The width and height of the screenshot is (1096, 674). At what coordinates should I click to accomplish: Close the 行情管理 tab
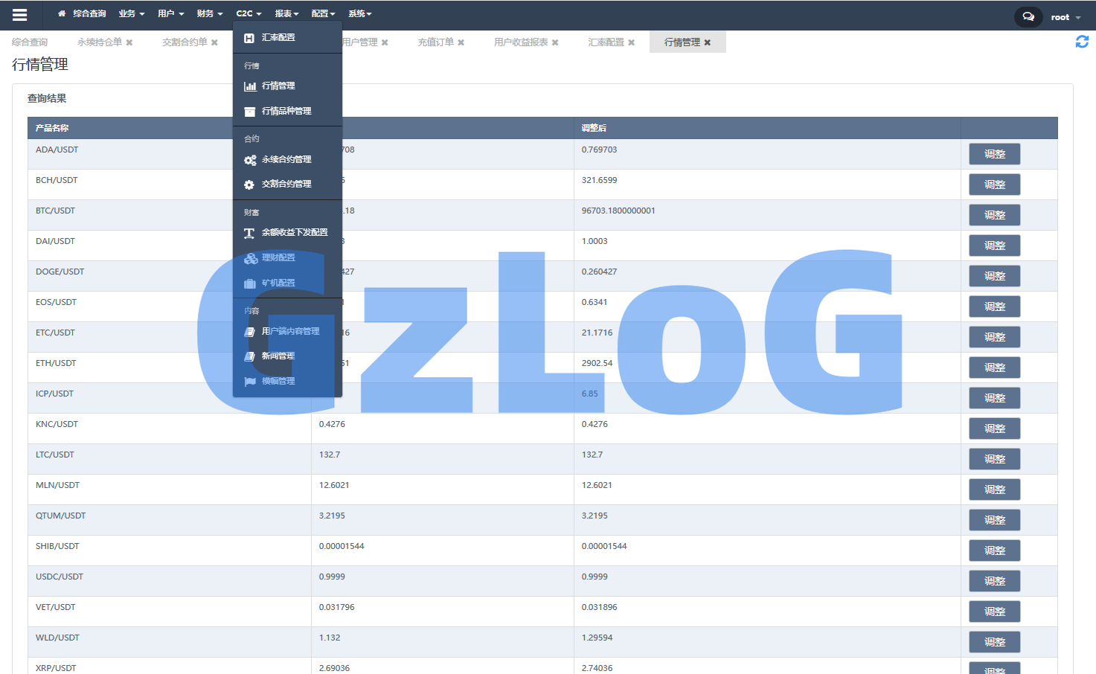tap(708, 43)
